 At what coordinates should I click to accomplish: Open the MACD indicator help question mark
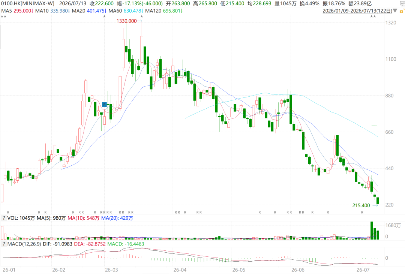(4, 244)
